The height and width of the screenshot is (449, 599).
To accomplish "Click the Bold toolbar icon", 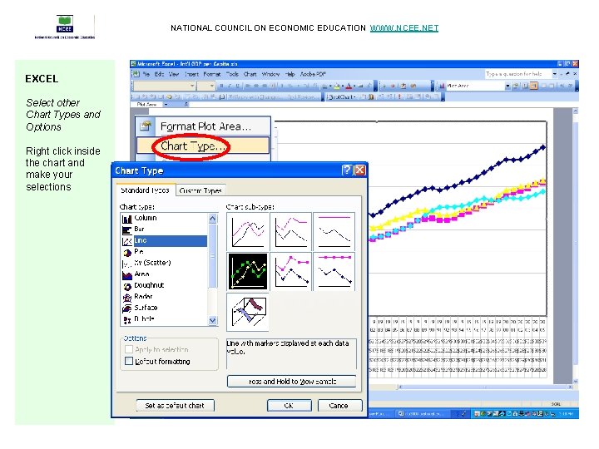I will (221, 86).
